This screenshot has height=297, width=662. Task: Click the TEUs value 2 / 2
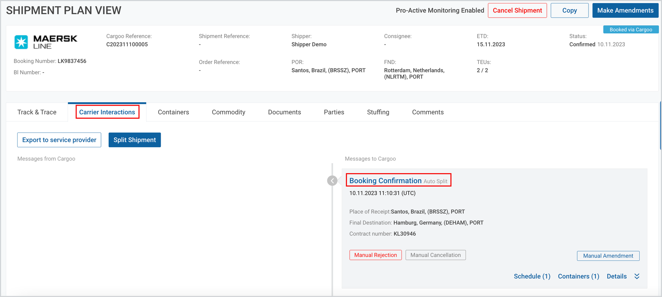point(482,70)
